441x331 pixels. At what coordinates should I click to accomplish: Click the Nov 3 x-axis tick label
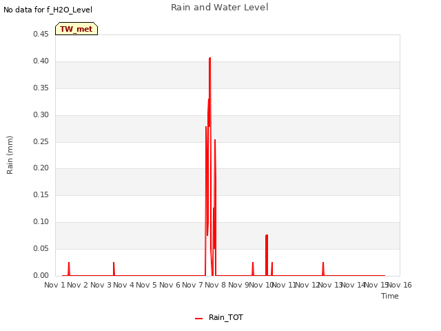pos(101,285)
